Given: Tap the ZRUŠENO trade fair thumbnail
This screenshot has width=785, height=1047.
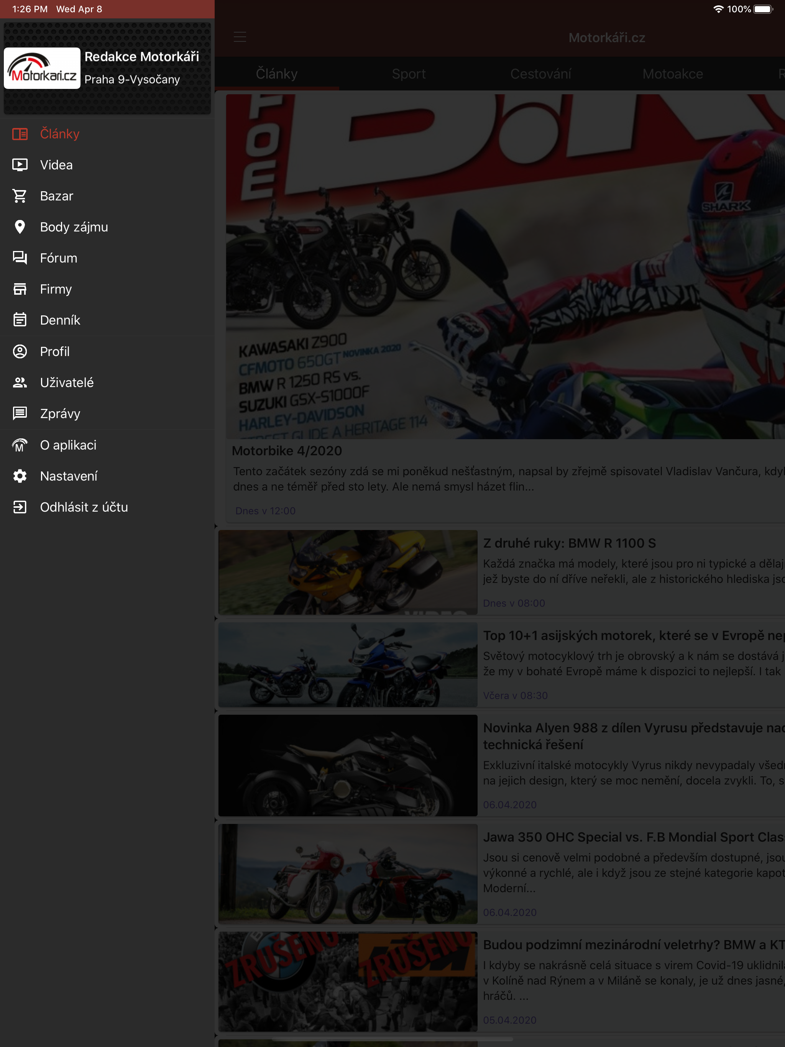Looking at the screenshot, I should (348, 982).
